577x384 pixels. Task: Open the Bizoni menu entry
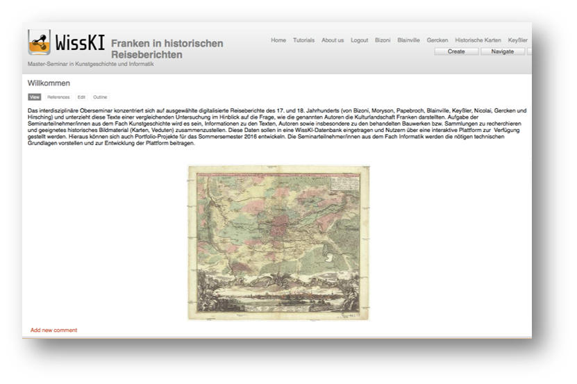tap(383, 40)
